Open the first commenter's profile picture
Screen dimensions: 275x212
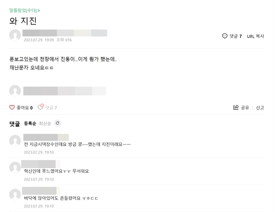point(15,140)
